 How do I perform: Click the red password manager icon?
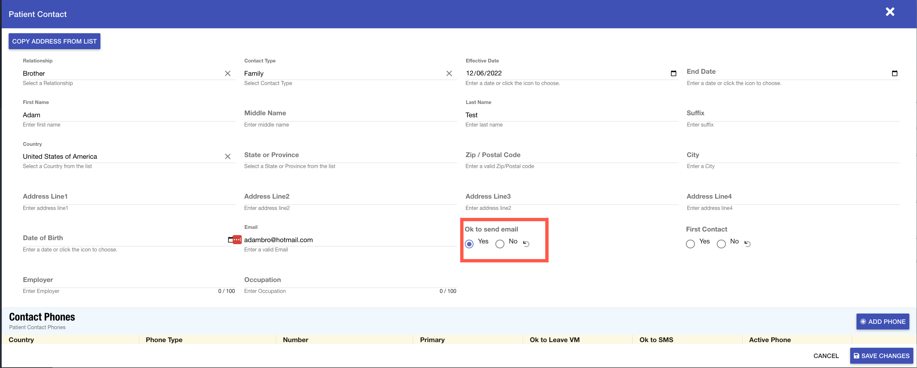point(237,240)
